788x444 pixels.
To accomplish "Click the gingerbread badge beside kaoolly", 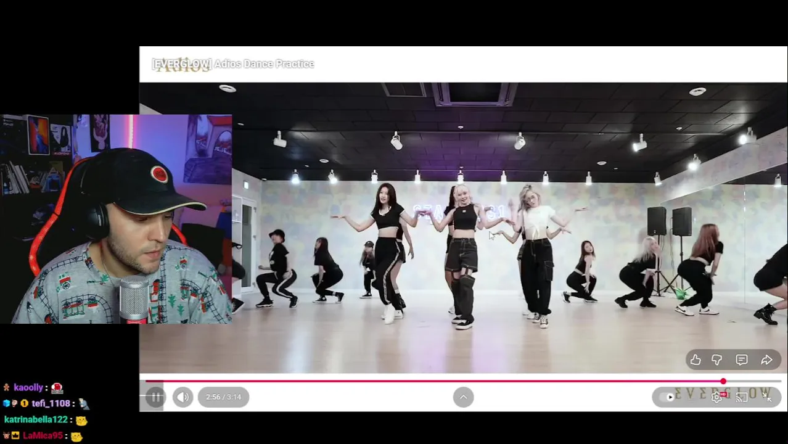I will click(x=7, y=388).
